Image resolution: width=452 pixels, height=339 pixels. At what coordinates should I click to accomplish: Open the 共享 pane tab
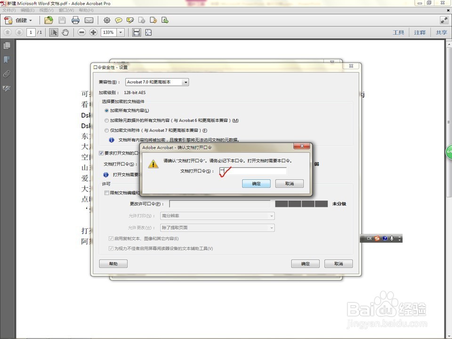point(441,32)
